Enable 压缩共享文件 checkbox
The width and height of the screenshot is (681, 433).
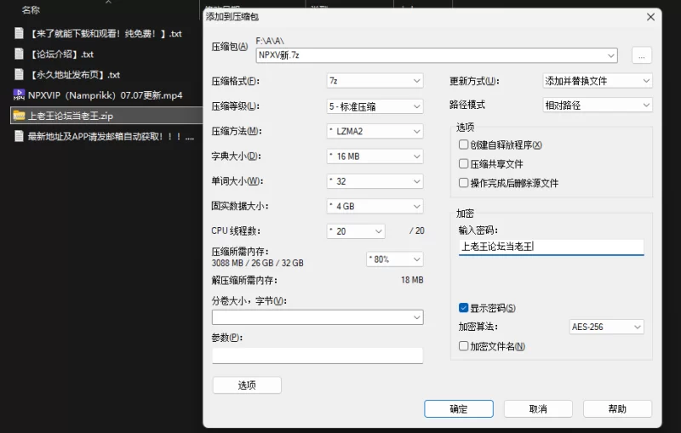click(x=463, y=163)
